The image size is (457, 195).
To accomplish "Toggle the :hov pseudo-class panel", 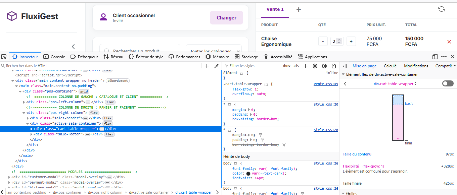I will point(287,66).
